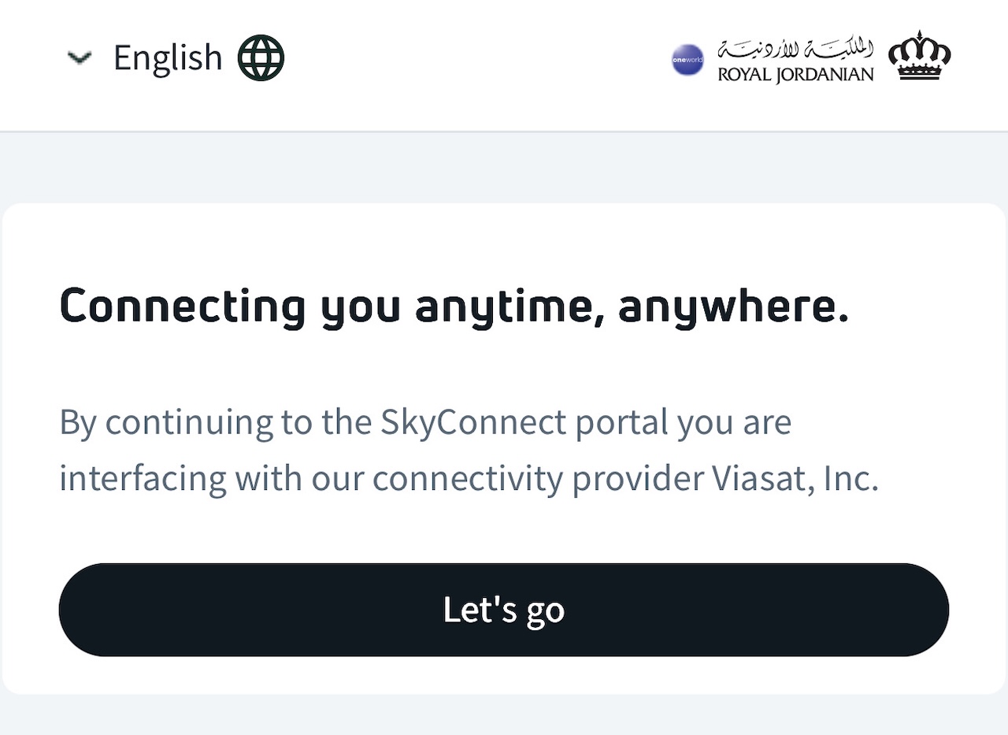Viewport: 1008px width, 735px height.
Task: Click the oneworld alliance logo
Action: point(687,60)
